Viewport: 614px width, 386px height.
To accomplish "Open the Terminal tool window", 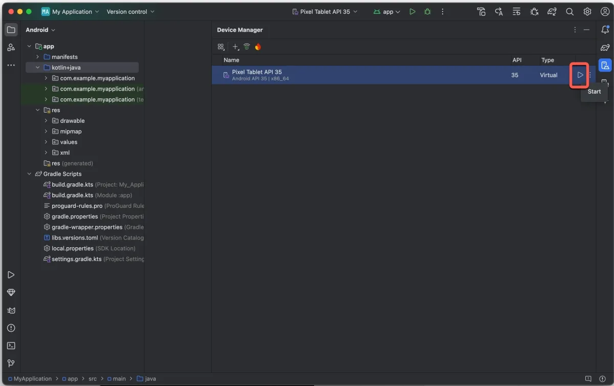I will pos(11,346).
